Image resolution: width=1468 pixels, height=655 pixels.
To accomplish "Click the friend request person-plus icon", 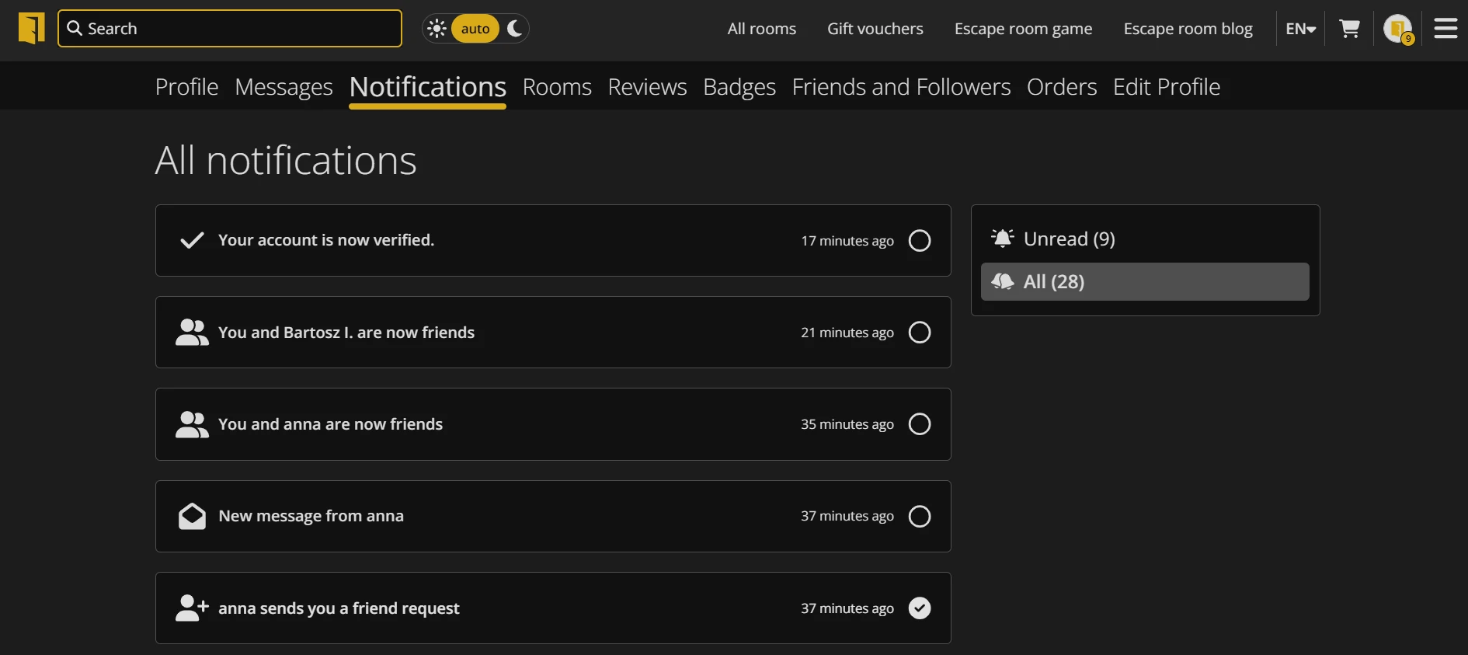I will pyautogui.click(x=192, y=608).
